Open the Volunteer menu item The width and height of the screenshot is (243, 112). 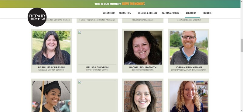(x=108, y=13)
